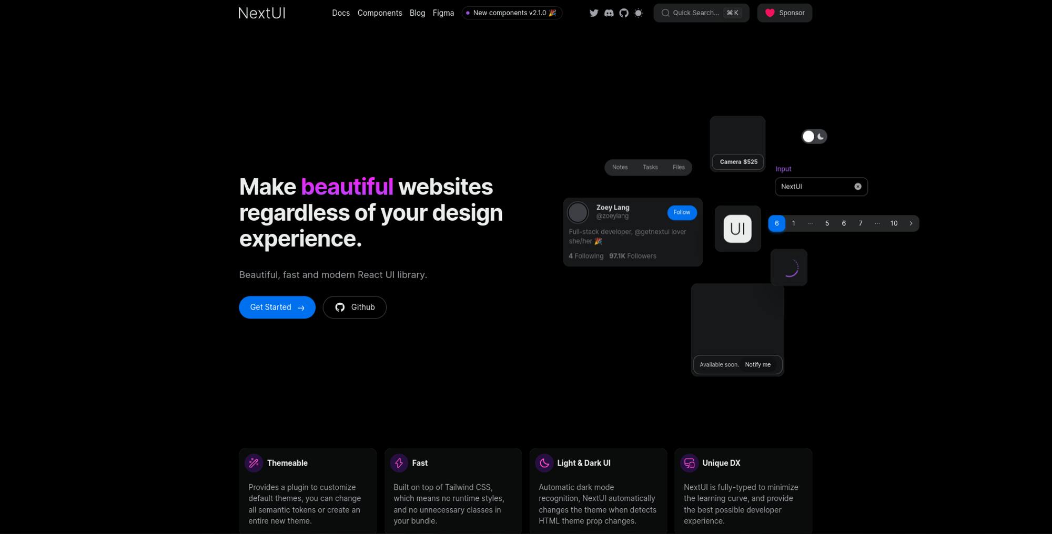Click the first pagination ellipsis

coord(810,223)
